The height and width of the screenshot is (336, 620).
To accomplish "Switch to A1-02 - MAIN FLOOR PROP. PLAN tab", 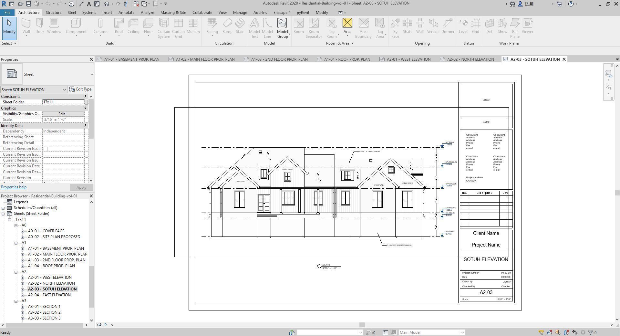I will click(205, 59).
